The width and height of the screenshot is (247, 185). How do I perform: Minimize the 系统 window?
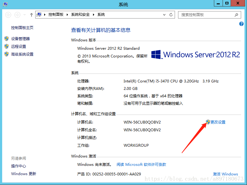[x=218, y=3]
